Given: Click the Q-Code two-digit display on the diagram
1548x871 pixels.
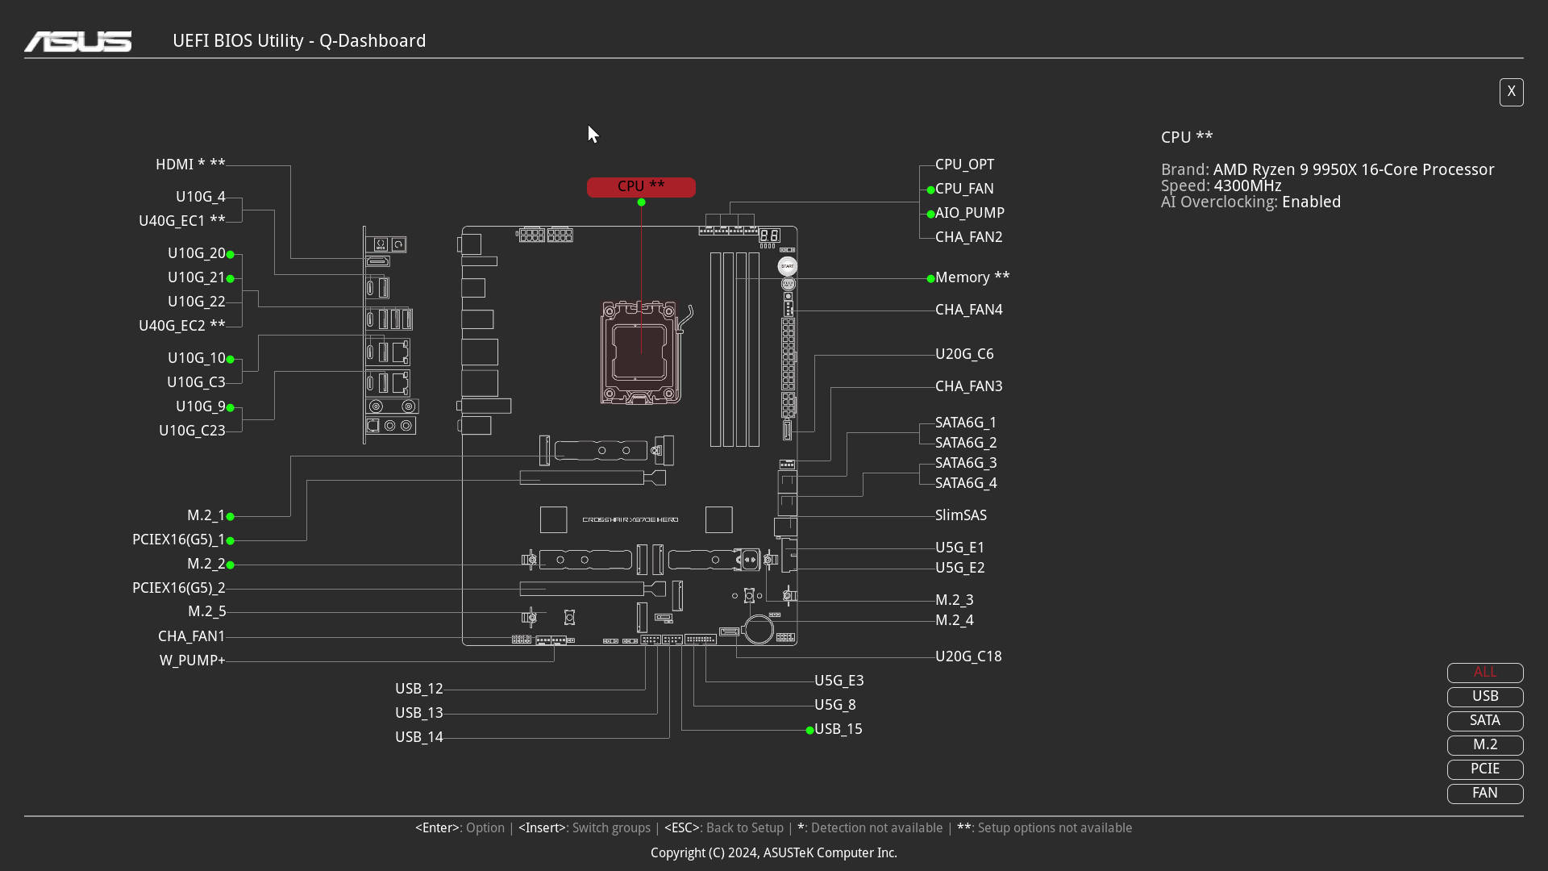Looking at the screenshot, I should pos(769,235).
